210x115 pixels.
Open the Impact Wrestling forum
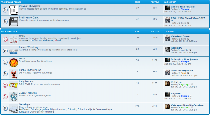(28, 47)
